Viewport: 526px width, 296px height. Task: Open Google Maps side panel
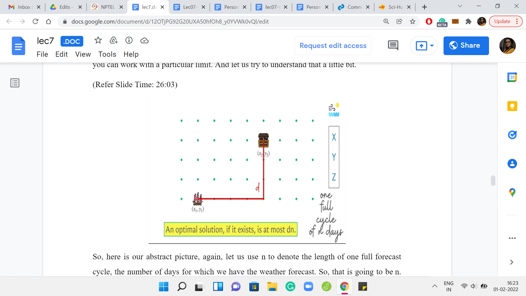click(512, 192)
